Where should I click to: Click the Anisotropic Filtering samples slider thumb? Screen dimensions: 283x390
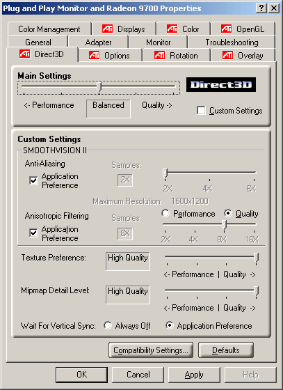[224, 225]
